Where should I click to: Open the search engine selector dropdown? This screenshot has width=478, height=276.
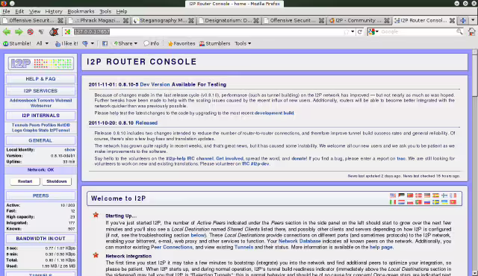pyautogui.click(x=373, y=31)
